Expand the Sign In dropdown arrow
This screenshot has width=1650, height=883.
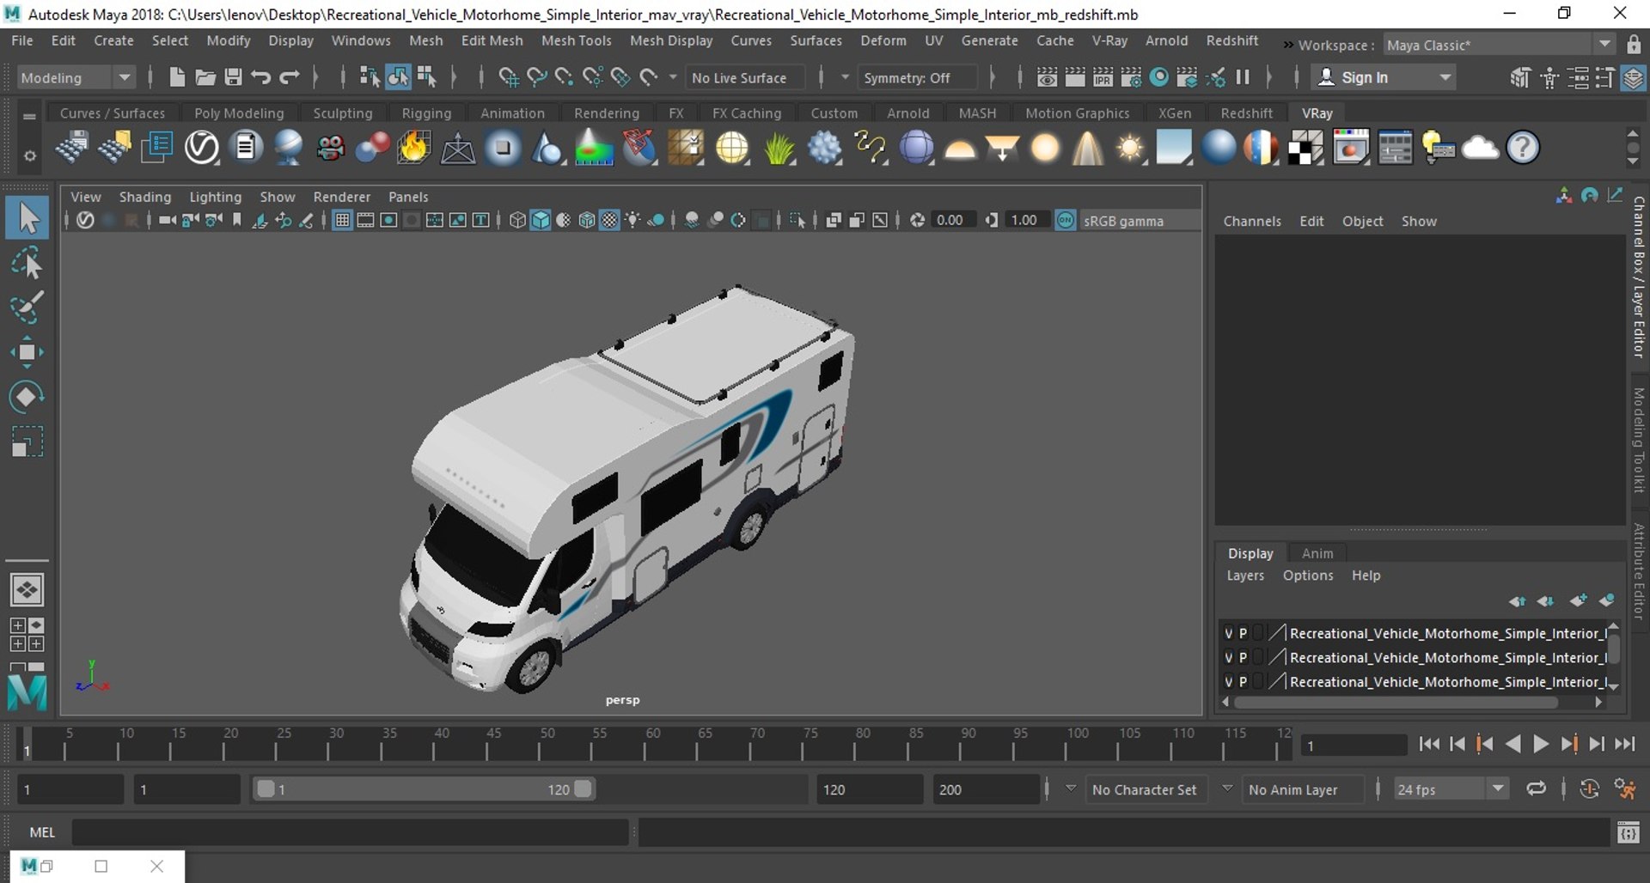coord(1445,77)
